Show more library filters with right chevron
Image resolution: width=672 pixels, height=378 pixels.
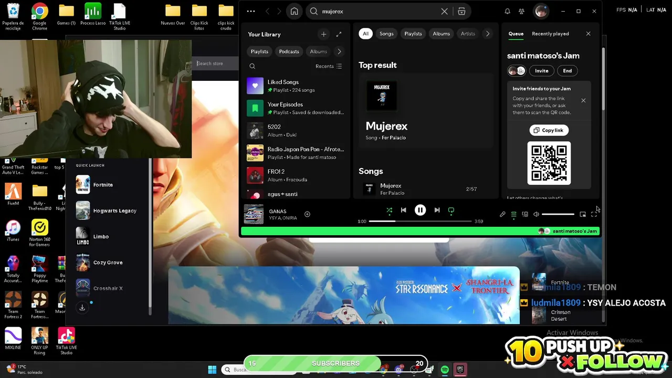(x=339, y=51)
